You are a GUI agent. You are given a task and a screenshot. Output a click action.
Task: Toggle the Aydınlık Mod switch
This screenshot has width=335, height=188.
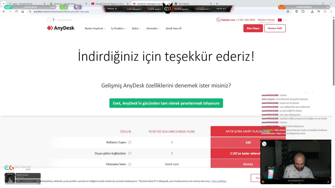click(x=51, y=20)
